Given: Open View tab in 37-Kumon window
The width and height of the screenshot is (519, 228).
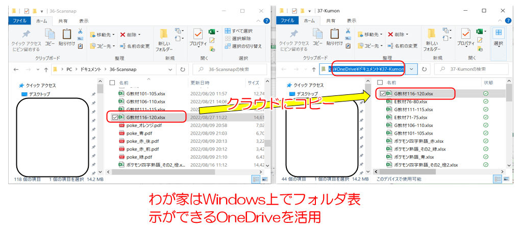Looking at the screenshot, I should pyautogui.click(x=352, y=21).
